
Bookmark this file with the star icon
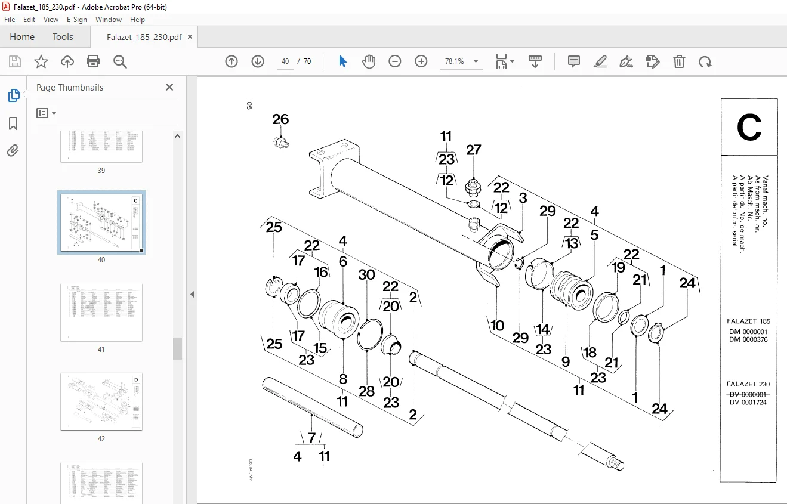click(41, 61)
